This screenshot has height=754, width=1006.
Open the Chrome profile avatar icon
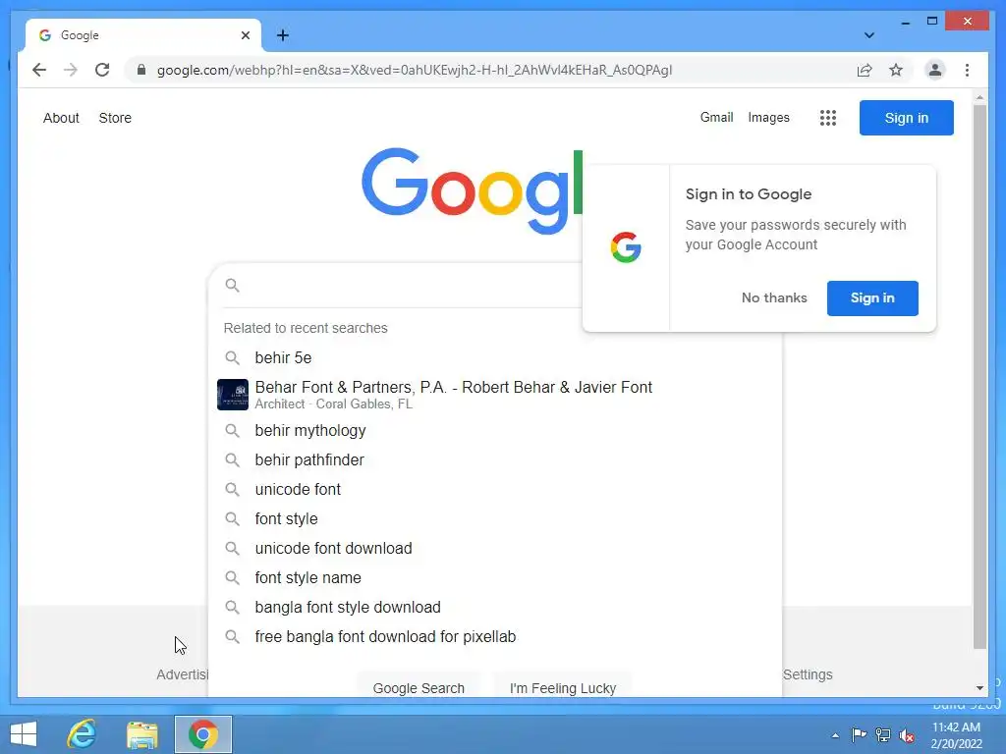pyautogui.click(x=935, y=70)
